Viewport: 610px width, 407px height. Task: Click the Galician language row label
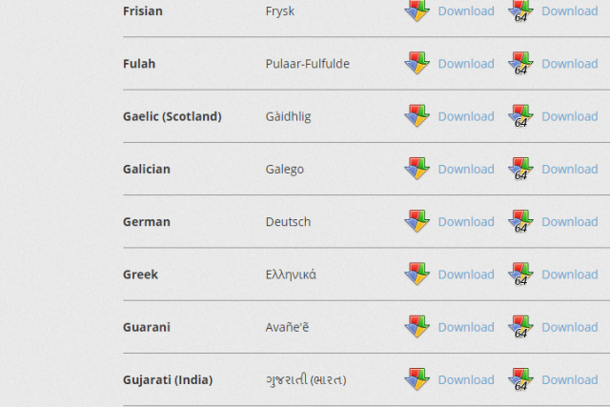(x=147, y=170)
